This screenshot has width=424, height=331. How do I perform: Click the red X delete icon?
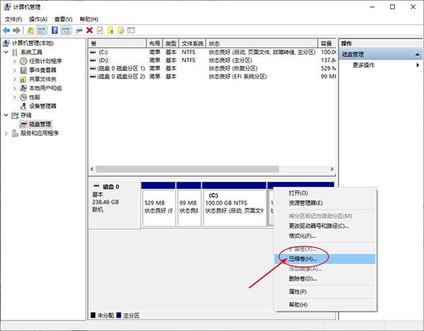pyautogui.click(x=90, y=30)
